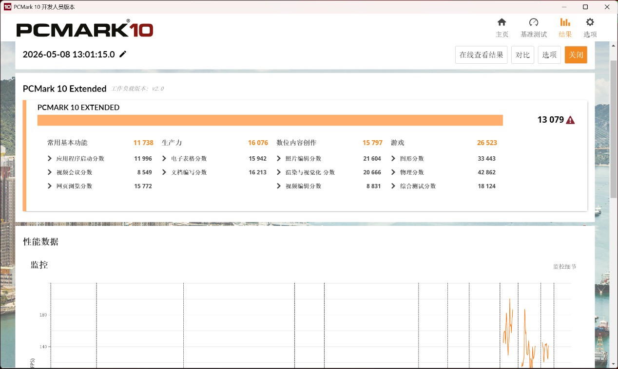Image resolution: width=618 pixels, height=369 pixels.
Task: Click the pencil edit icon beside the date
Action: (123, 54)
